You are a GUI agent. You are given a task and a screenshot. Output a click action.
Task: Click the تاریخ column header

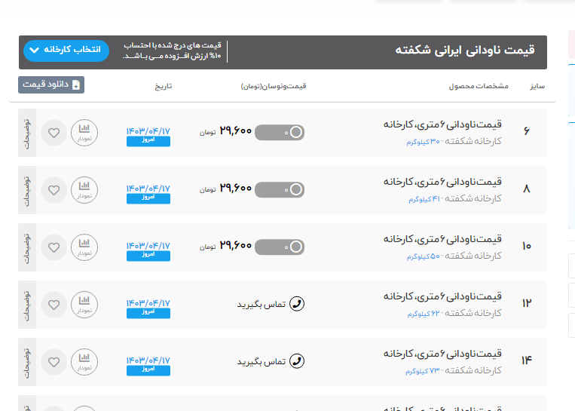(x=164, y=86)
